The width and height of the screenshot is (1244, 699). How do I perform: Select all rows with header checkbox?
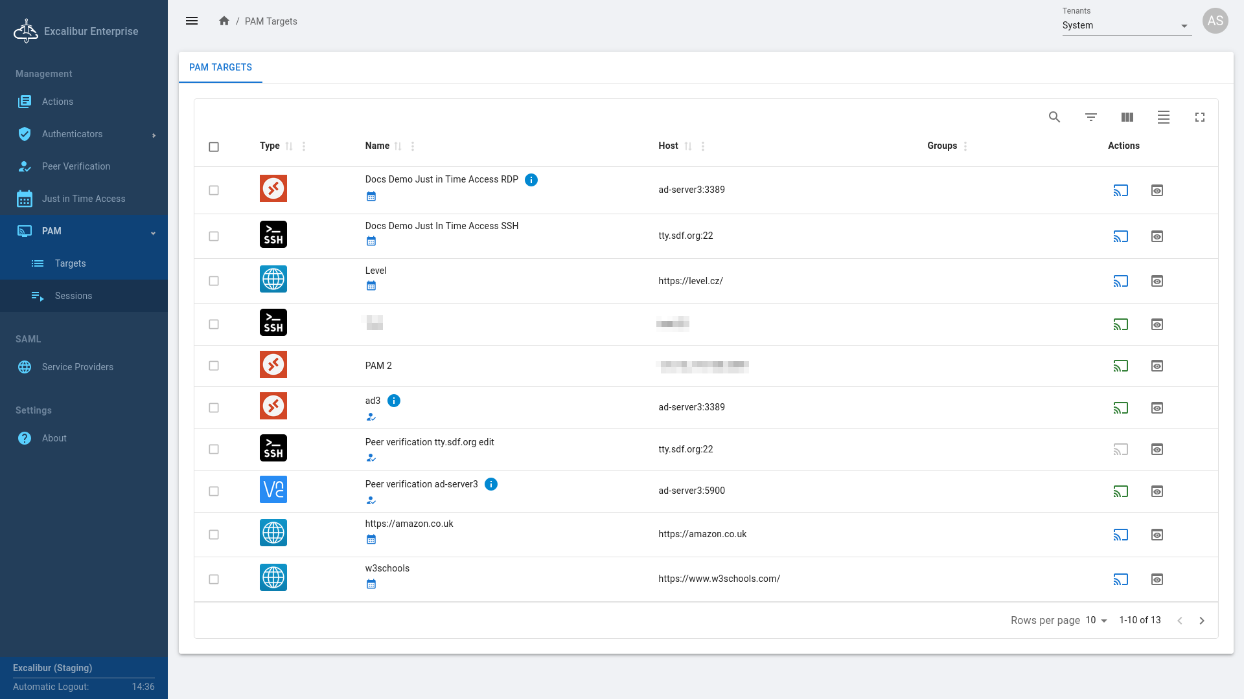pos(214,147)
